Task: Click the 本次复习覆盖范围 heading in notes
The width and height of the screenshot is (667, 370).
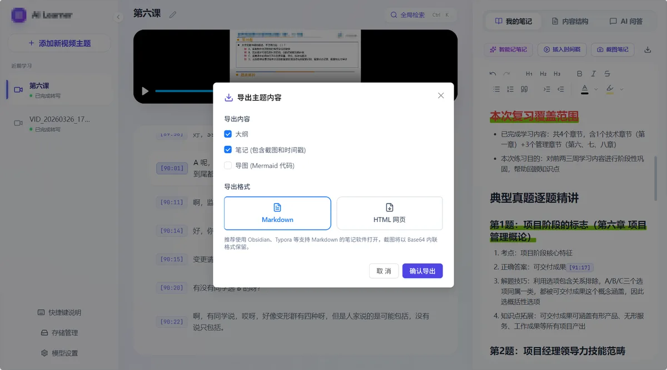Action: [534, 116]
